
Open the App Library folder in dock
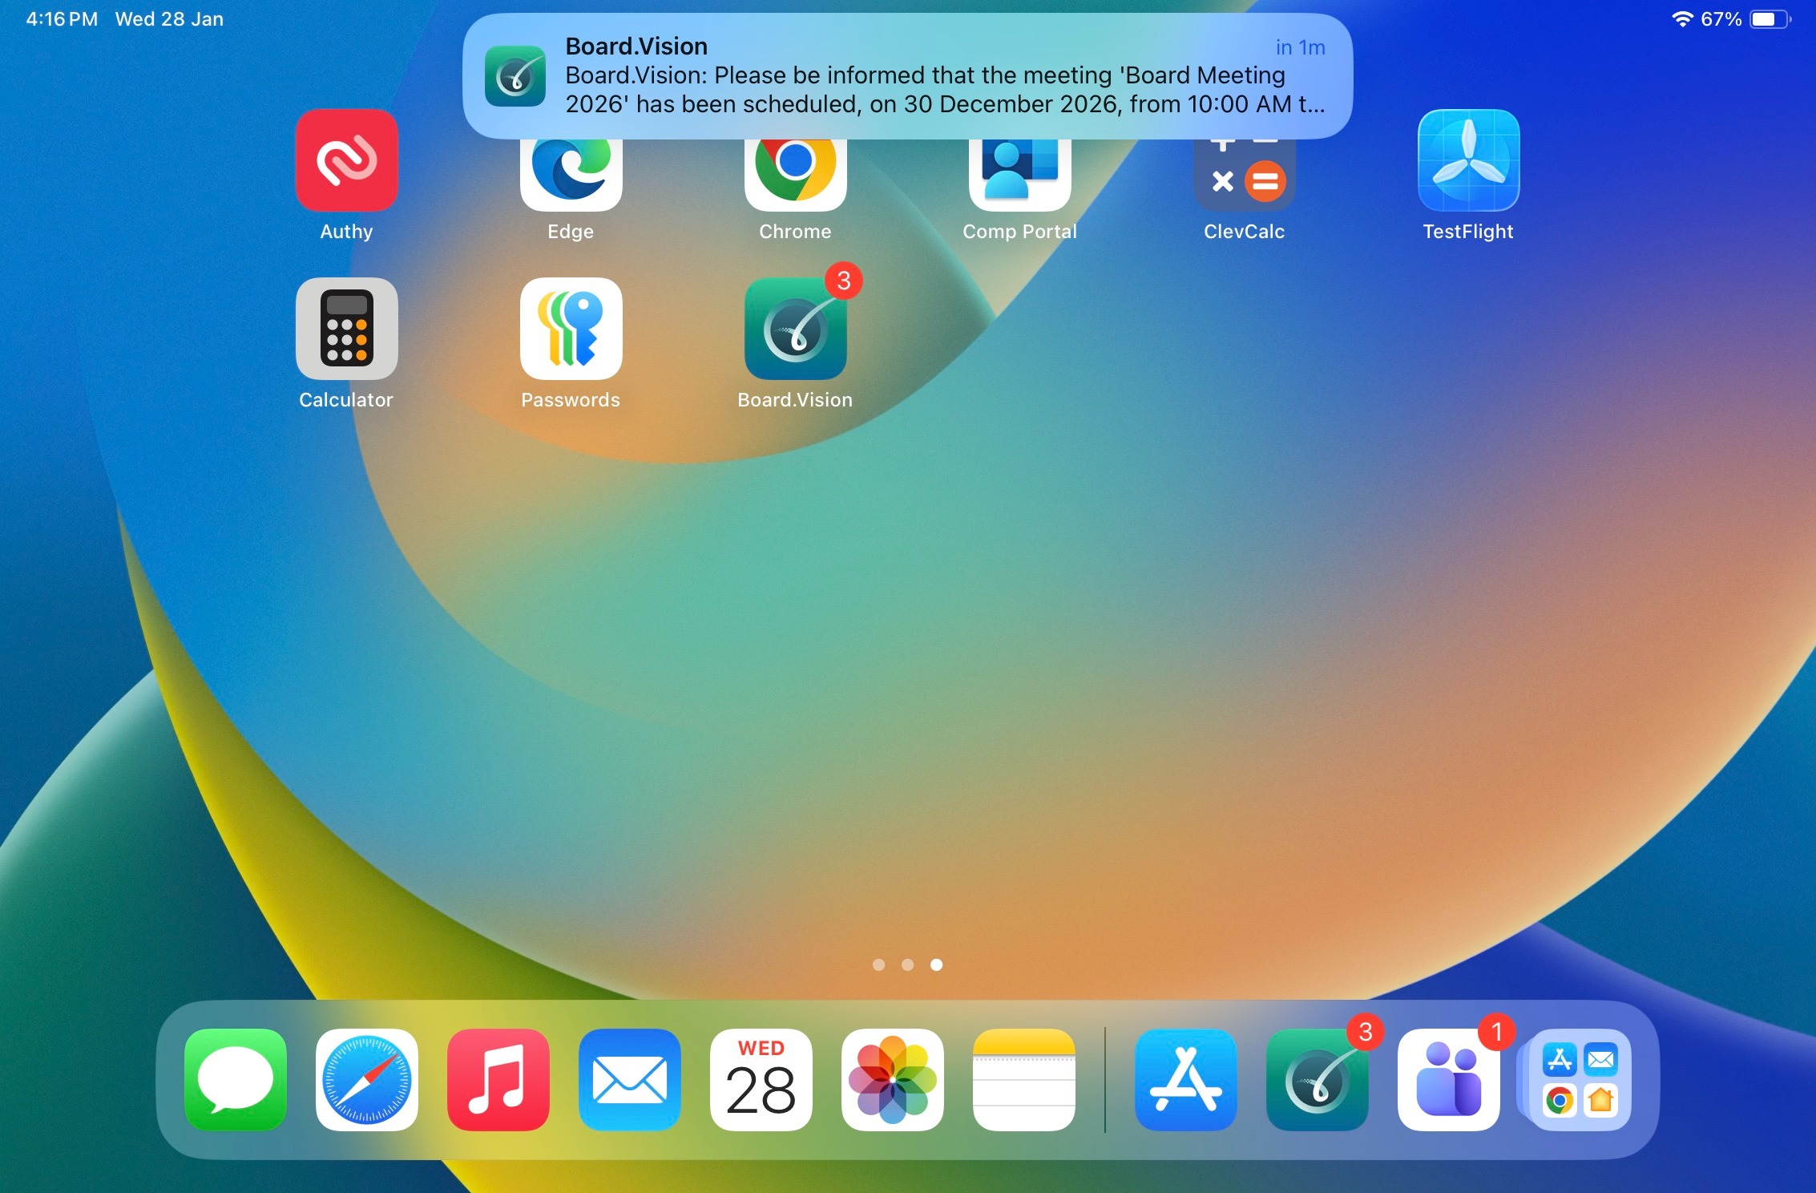[x=1579, y=1079]
